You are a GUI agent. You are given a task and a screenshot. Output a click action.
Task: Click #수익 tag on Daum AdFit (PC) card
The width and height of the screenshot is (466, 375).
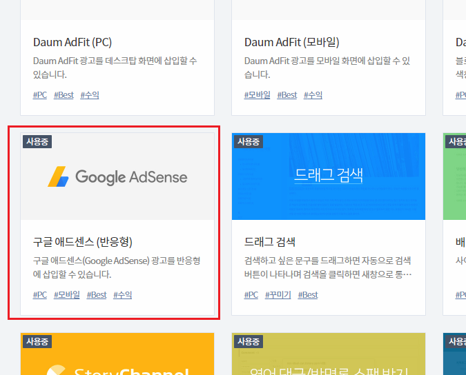[90, 95]
